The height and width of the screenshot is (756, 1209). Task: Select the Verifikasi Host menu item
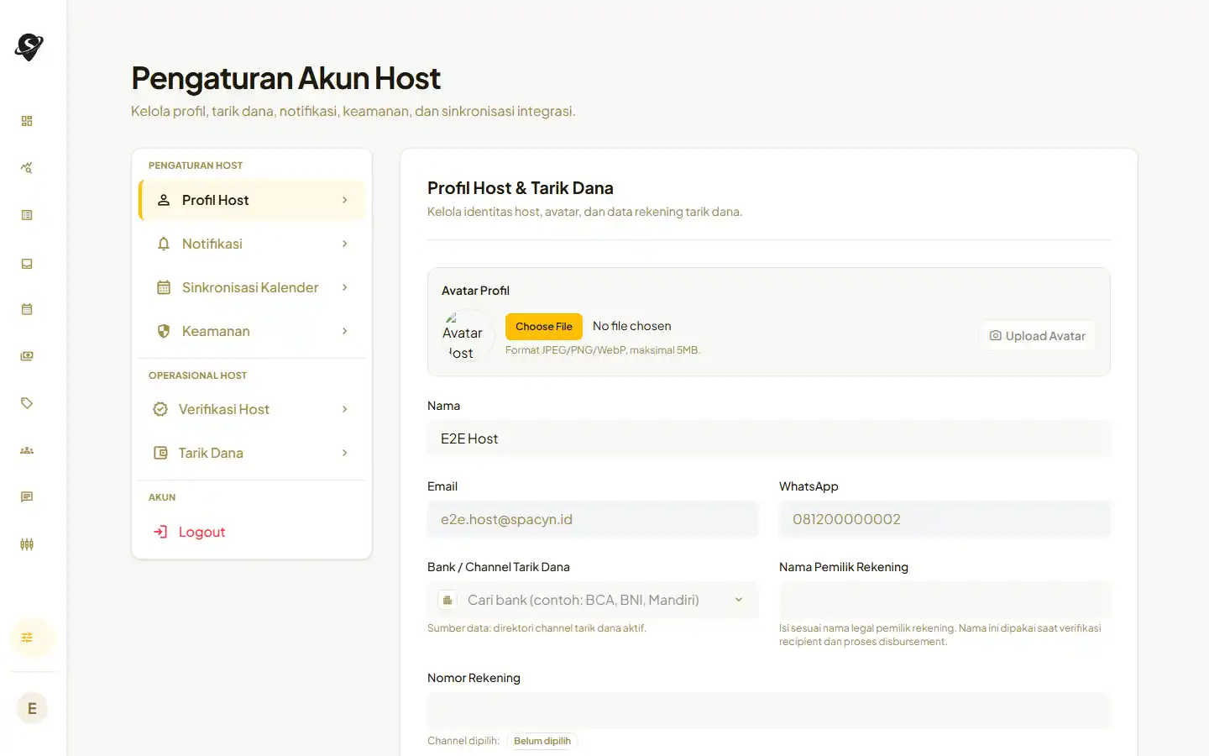tap(252, 409)
